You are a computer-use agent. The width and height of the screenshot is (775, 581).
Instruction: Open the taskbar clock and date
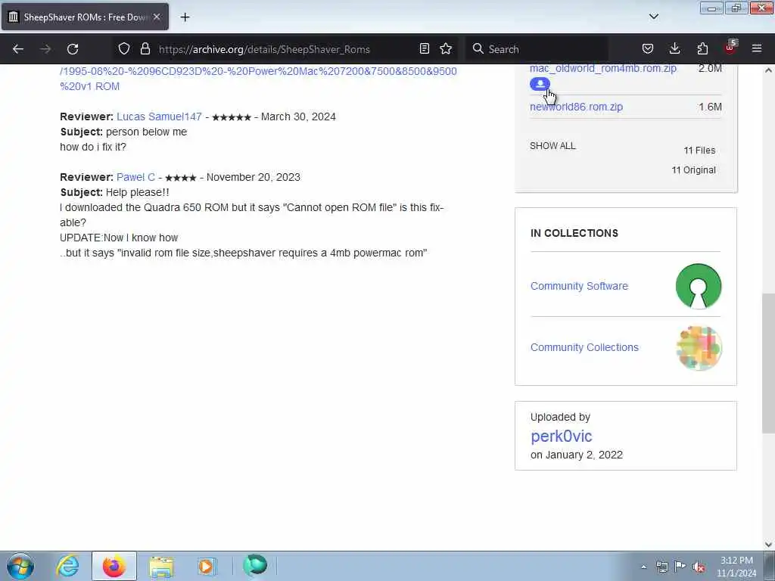pyautogui.click(x=736, y=567)
